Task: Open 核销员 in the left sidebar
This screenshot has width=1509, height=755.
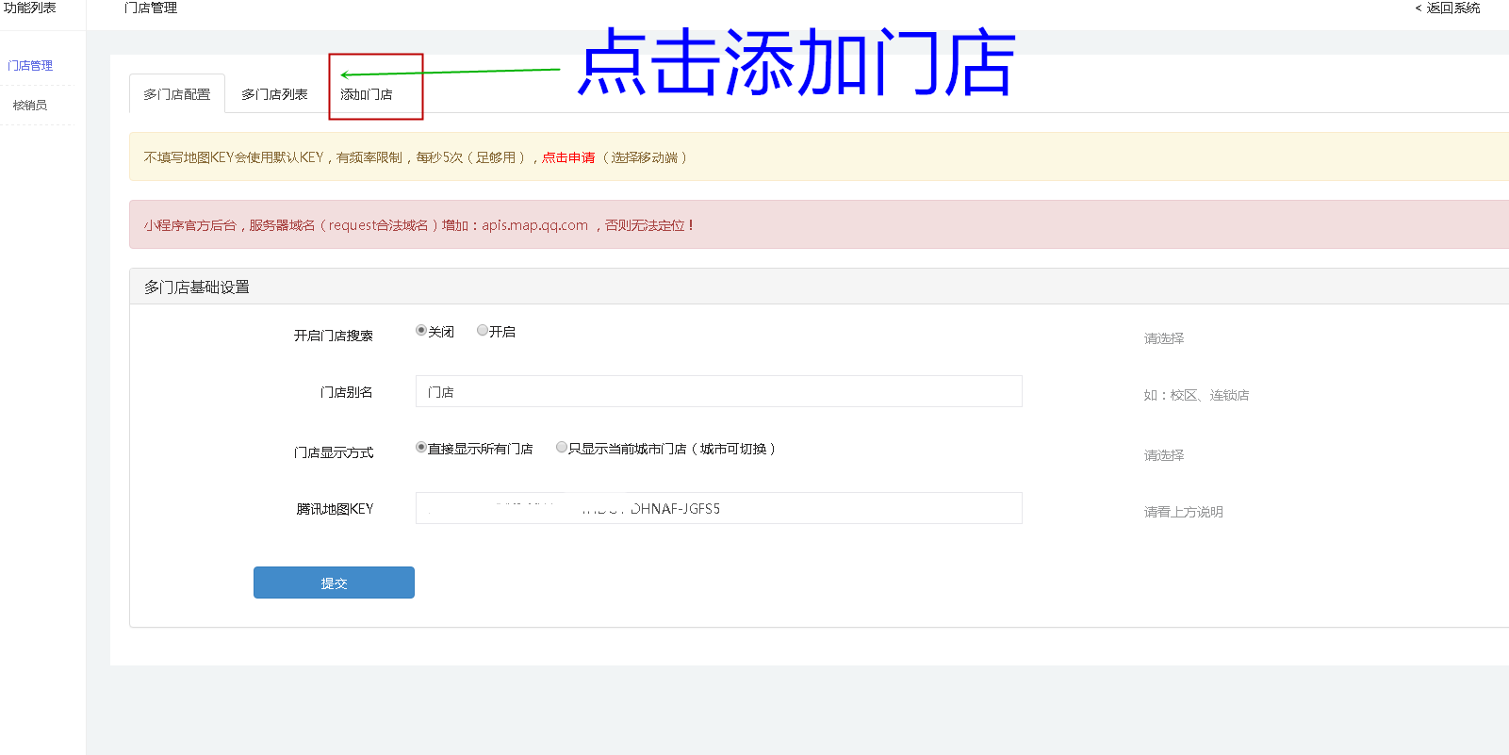Action: (x=30, y=106)
